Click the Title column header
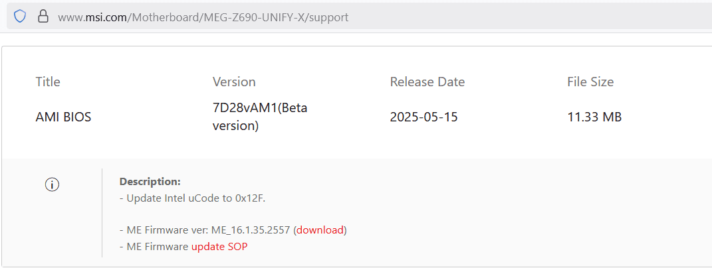The height and width of the screenshot is (268, 712). 48,82
